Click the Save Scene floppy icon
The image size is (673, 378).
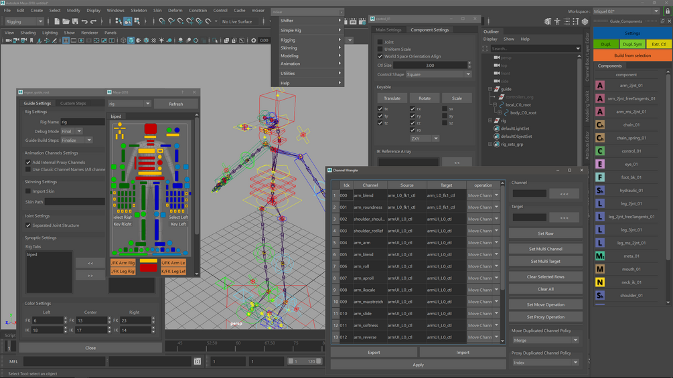click(75, 21)
